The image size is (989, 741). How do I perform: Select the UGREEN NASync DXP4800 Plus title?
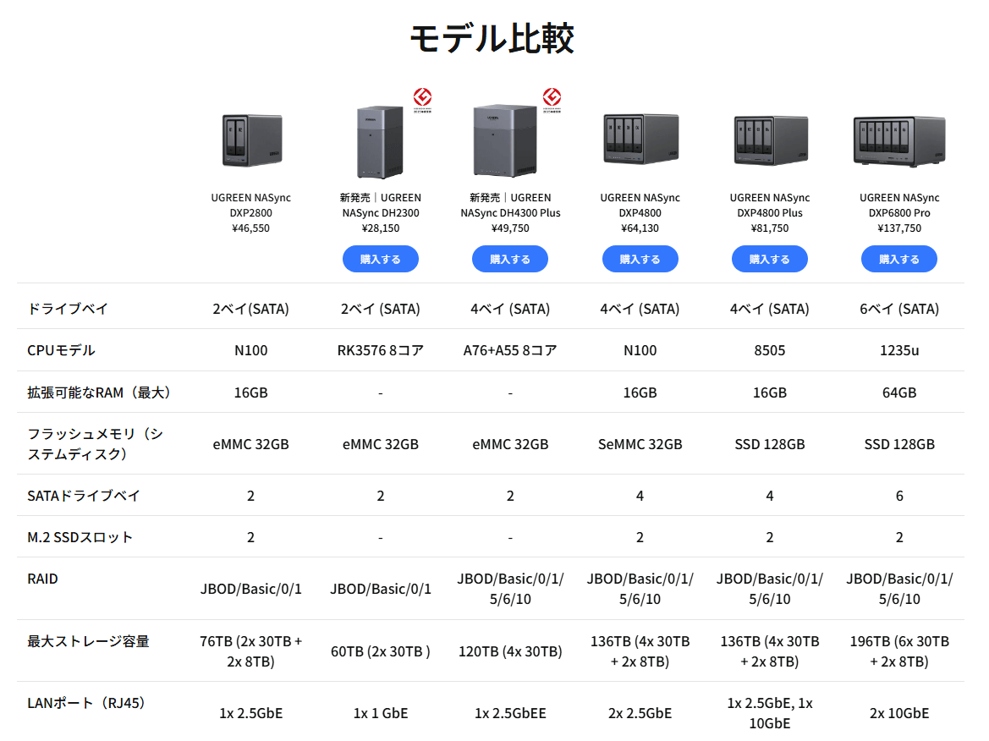click(x=769, y=206)
